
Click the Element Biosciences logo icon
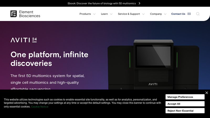(x=14, y=14)
